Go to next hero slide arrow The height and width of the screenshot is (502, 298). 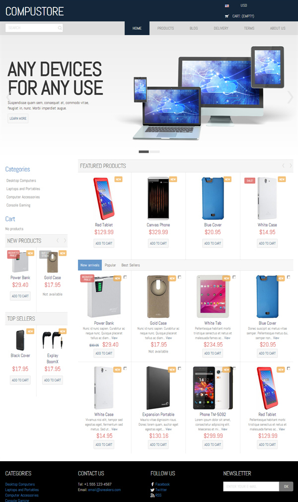290,97
